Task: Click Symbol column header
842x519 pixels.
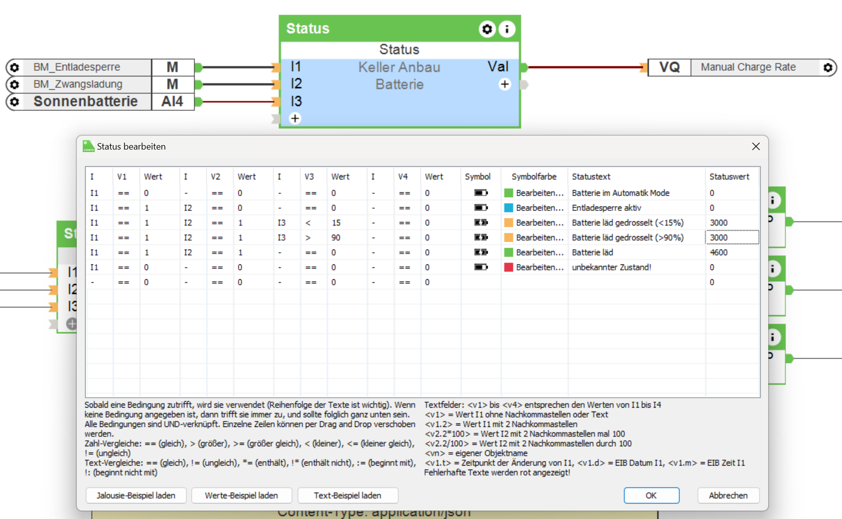Action: (x=478, y=177)
